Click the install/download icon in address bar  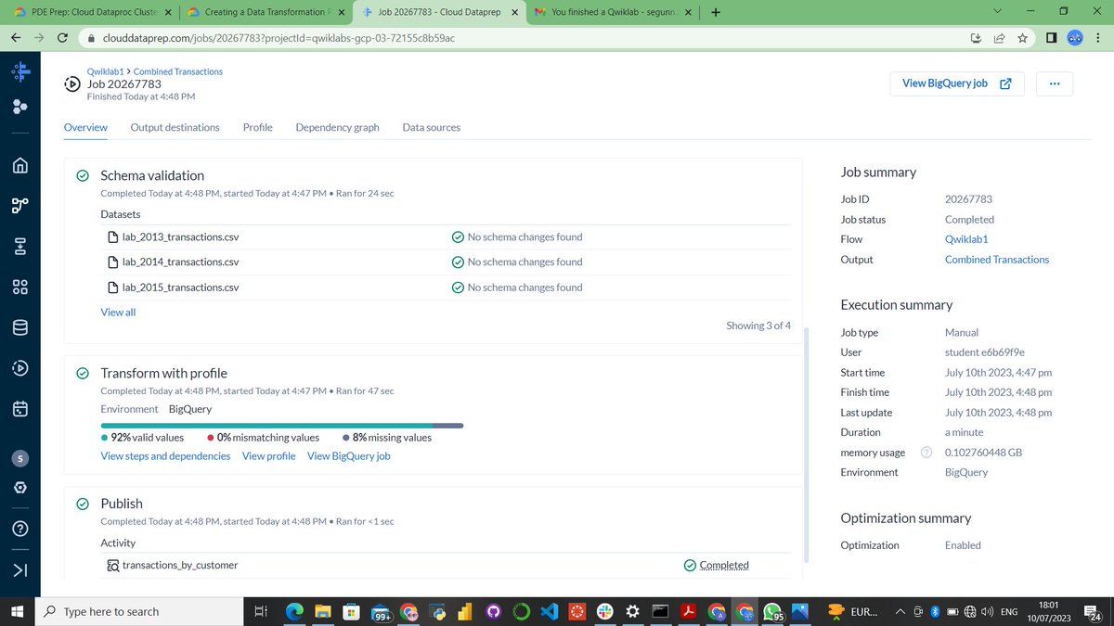(976, 38)
